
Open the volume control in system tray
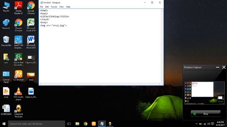coord(209,124)
